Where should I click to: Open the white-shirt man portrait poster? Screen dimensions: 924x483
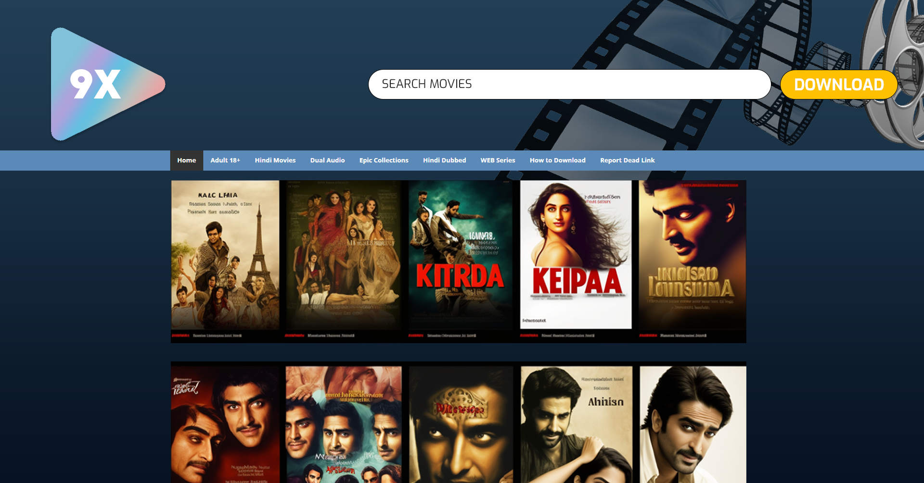[x=693, y=424]
